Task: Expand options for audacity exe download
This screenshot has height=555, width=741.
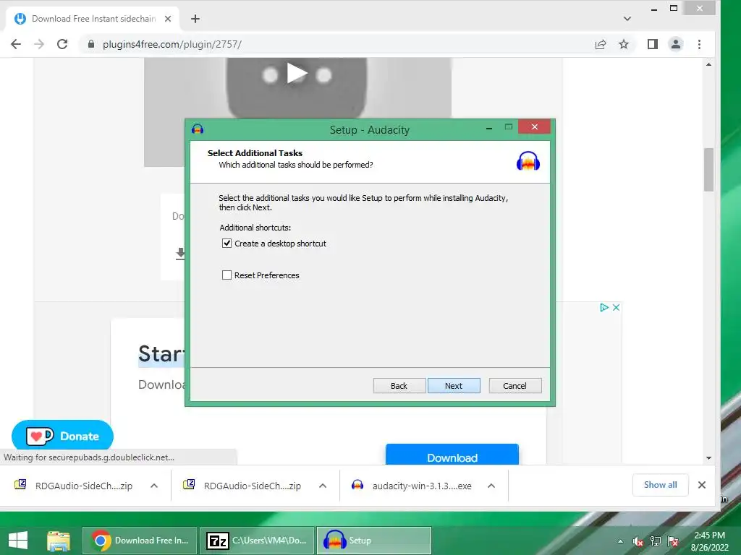Action: pos(491,486)
